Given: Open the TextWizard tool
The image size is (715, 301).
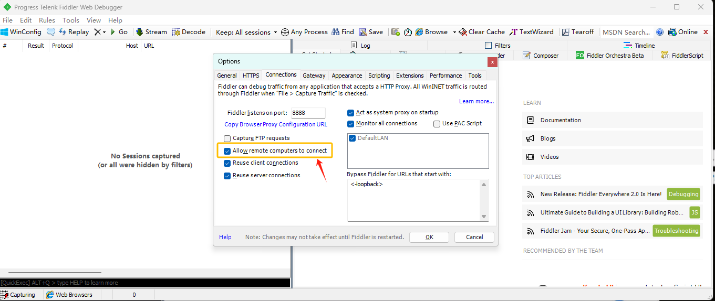Looking at the screenshot, I should (x=532, y=32).
